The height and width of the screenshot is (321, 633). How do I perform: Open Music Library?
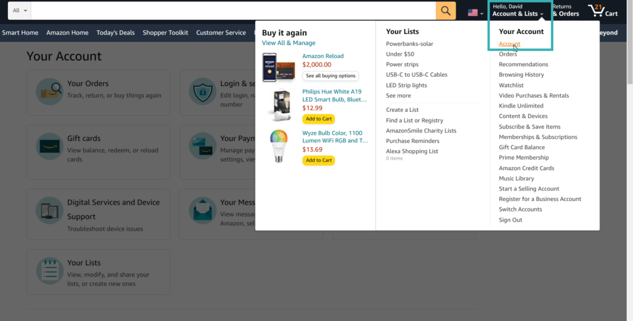tap(516, 179)
